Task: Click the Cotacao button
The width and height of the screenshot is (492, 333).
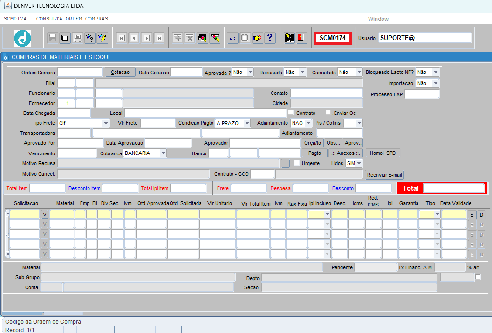Action: pos(120,73)
